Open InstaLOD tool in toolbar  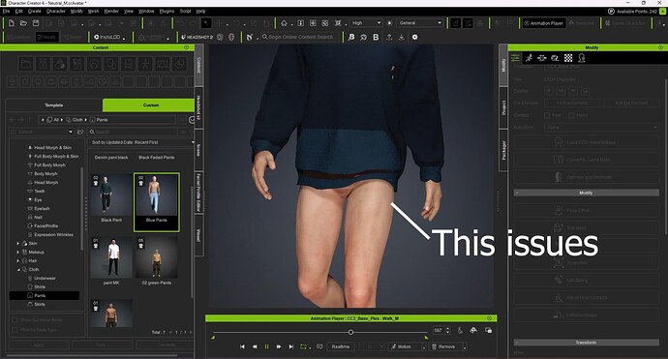tap(107, 38)
